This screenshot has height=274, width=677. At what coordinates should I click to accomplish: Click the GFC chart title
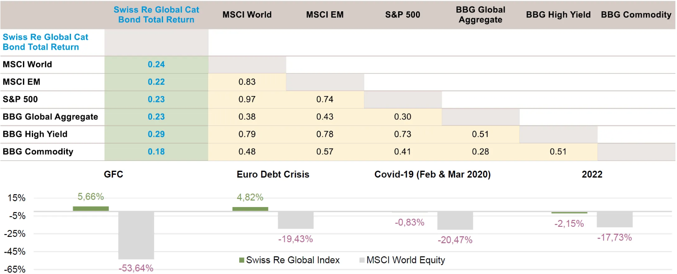click(x=113, y=174)
